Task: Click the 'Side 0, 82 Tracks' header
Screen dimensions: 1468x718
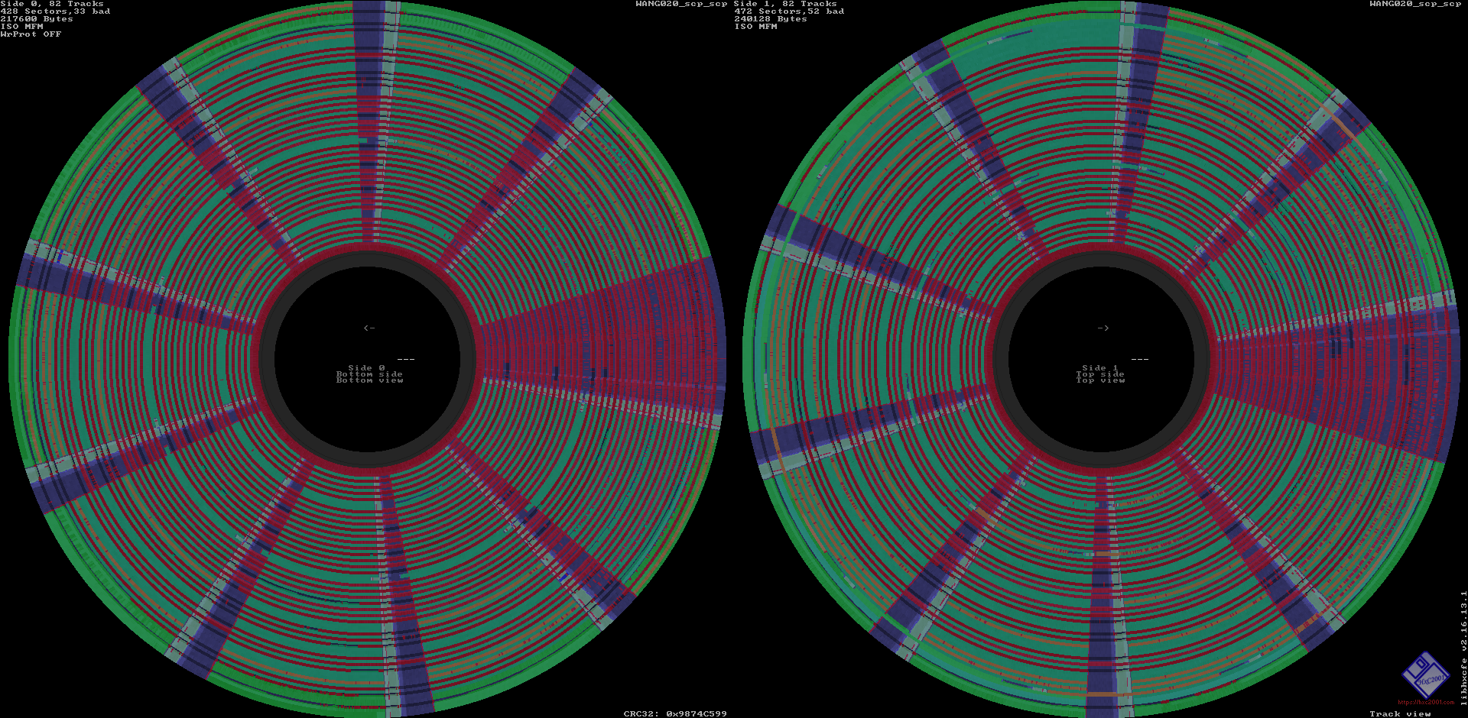Action: pyautogui.click(x=52, y=4)
